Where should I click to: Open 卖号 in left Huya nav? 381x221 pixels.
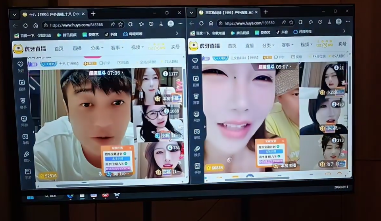coord(175,47)
